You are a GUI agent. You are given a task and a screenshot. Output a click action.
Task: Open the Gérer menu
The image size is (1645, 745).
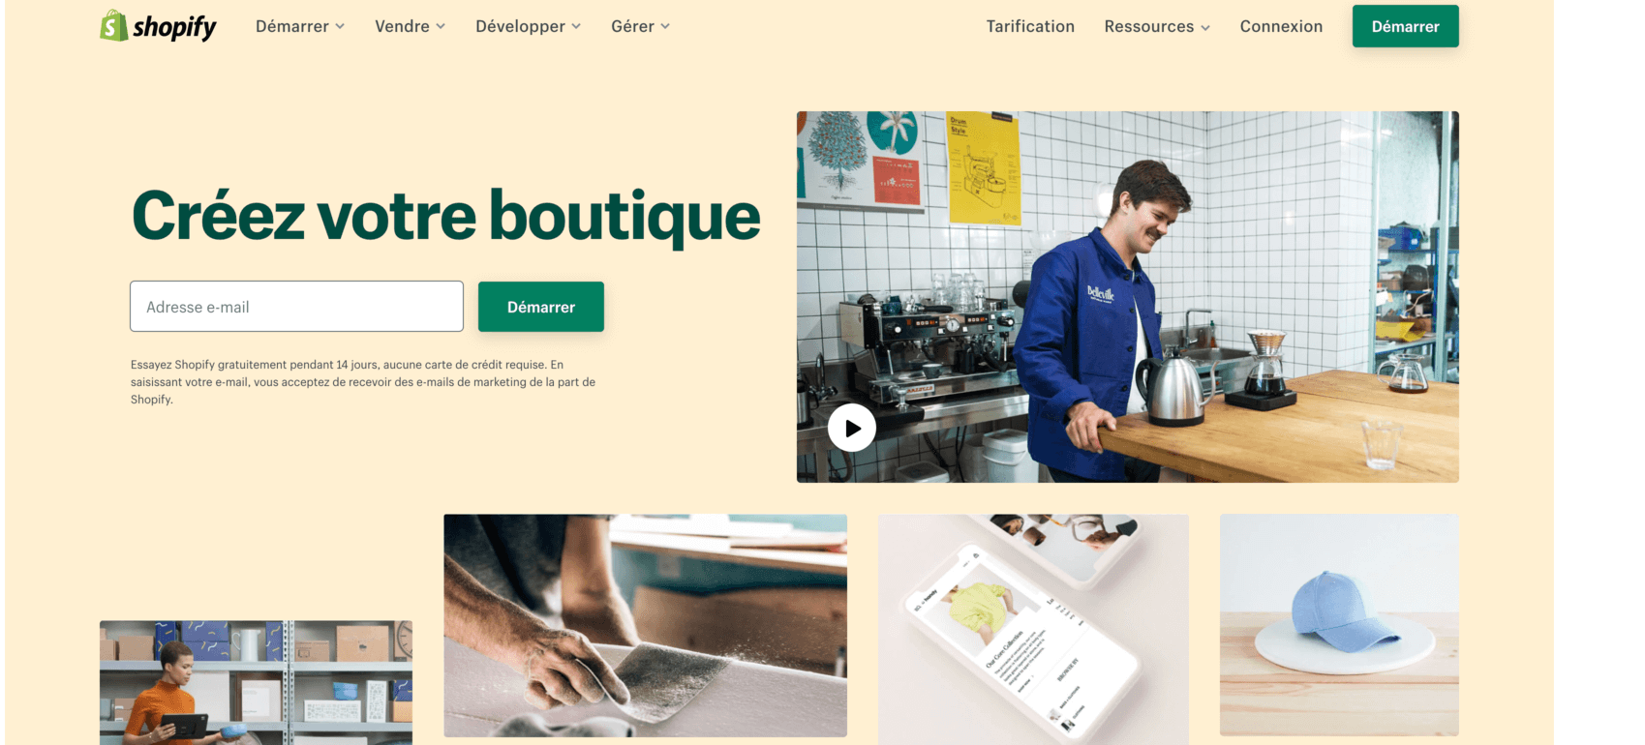(x=640, y=26)
